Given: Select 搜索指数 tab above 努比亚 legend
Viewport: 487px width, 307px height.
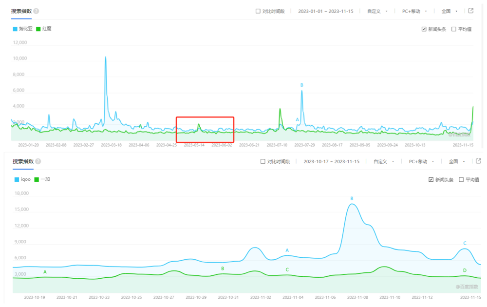Looking at the screenshot, I should pyautogui.click(x=21, y=11).
